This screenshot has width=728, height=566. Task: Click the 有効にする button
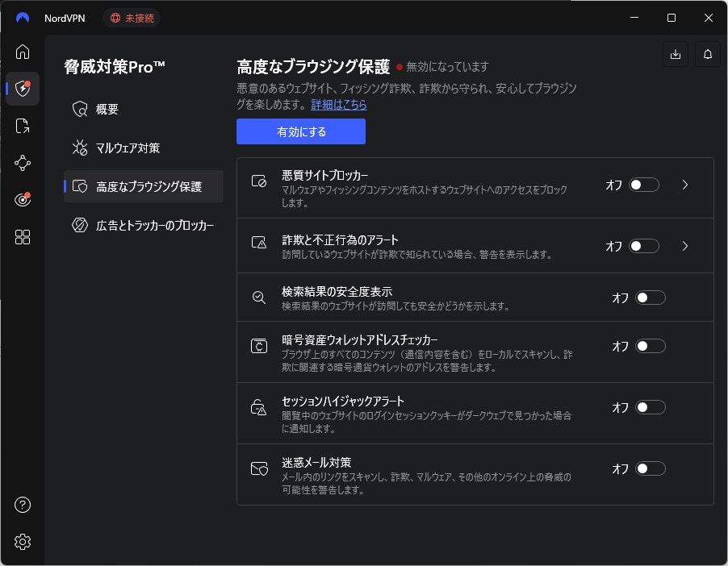pos(301,131)
